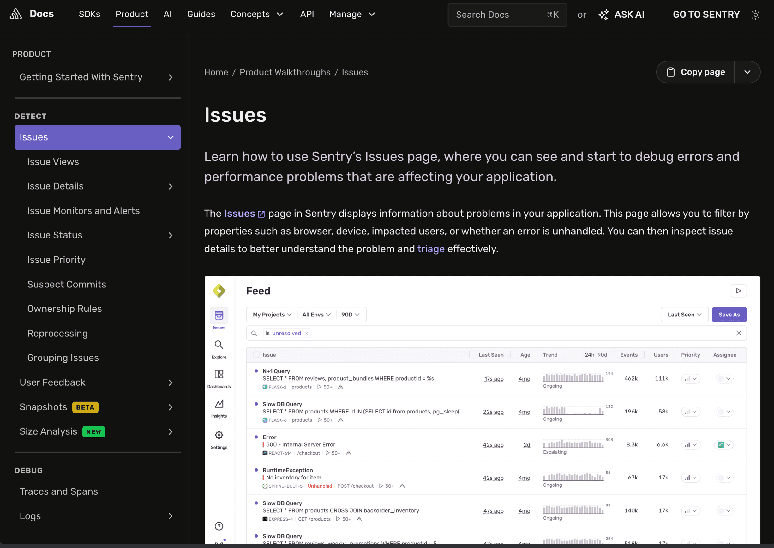This screenshot has width=774, height=548.
Task: Open the assignee dropdown for RuntimeException row
Action: click(724, 478)
